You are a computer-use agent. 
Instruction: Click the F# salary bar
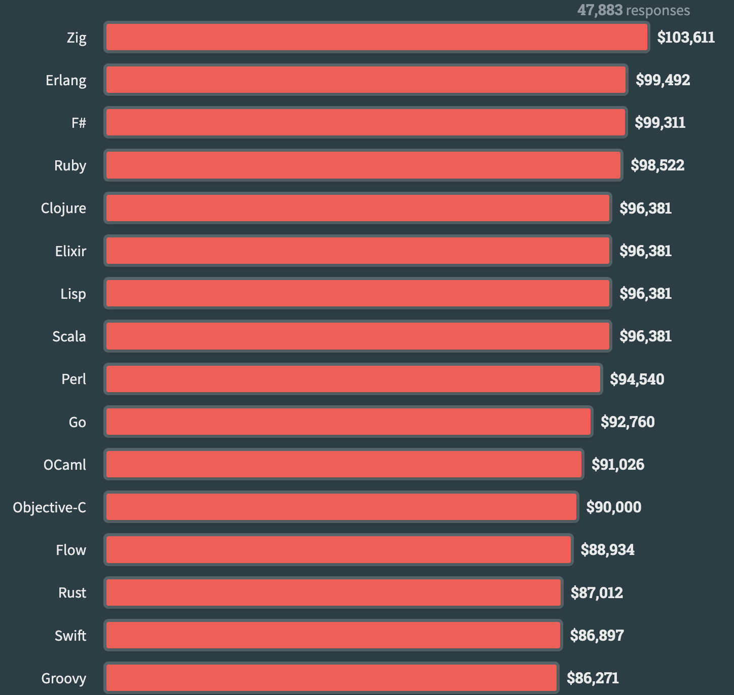coord(365,123)
